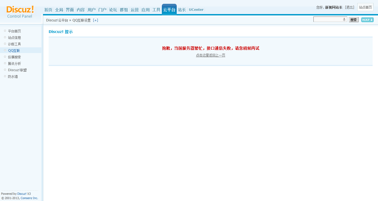Open the Comsenz Inc. footer link

pyautogui.click(x=29, y=198)
